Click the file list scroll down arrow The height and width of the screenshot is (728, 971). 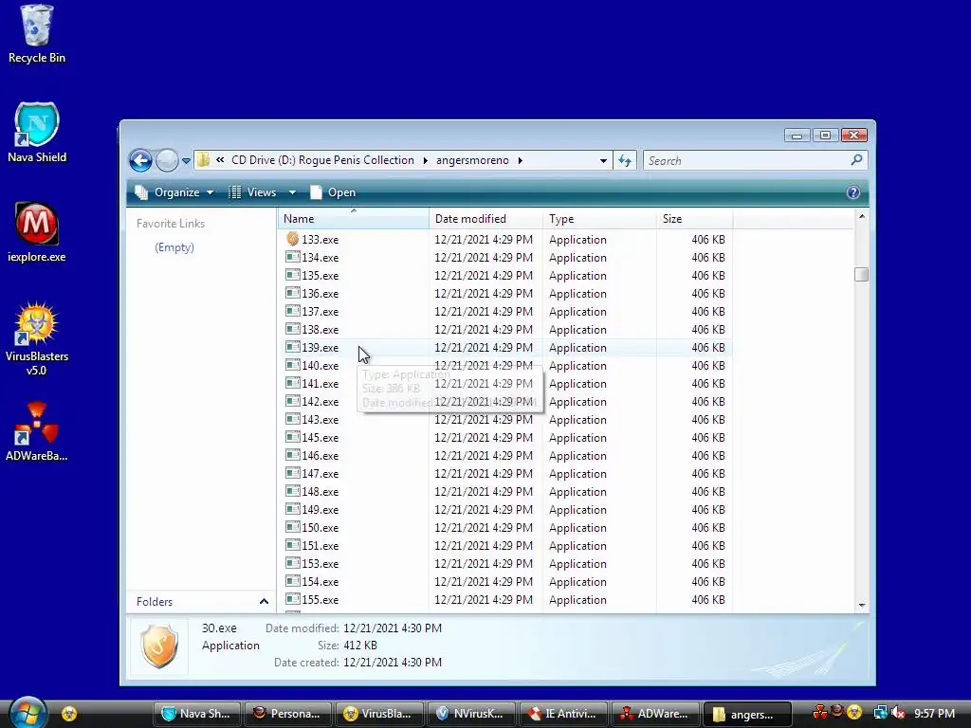coord(861,605)
